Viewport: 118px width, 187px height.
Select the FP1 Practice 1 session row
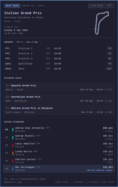point(59,48)
